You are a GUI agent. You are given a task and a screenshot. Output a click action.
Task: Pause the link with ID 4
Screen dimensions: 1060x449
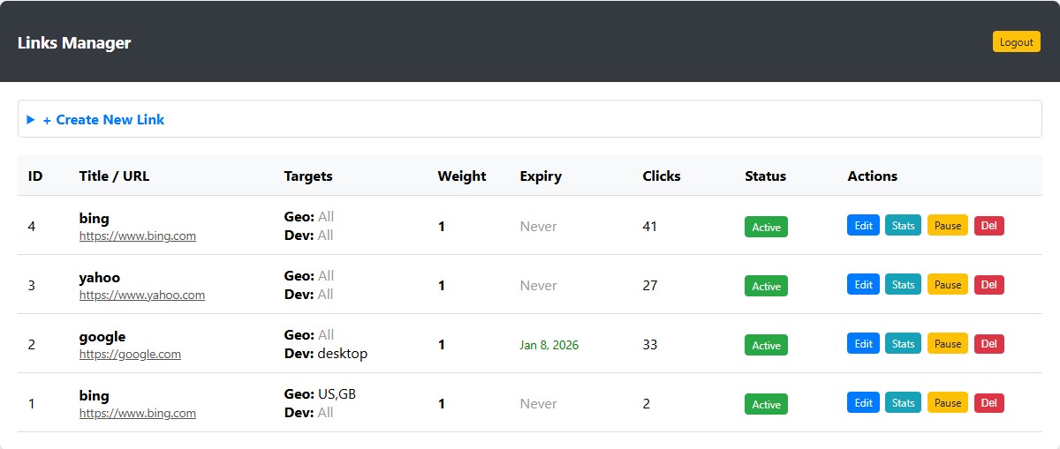(x=948, y=225)
